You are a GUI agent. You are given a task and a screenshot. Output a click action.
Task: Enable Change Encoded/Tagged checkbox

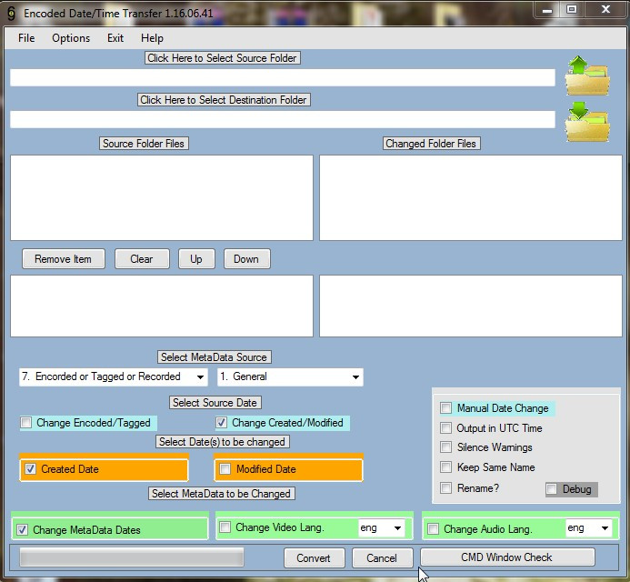coord(26,423)
